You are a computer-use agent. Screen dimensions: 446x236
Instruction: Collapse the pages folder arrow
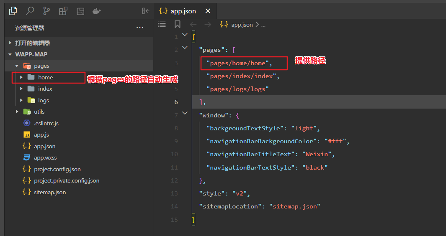[17, 66]
